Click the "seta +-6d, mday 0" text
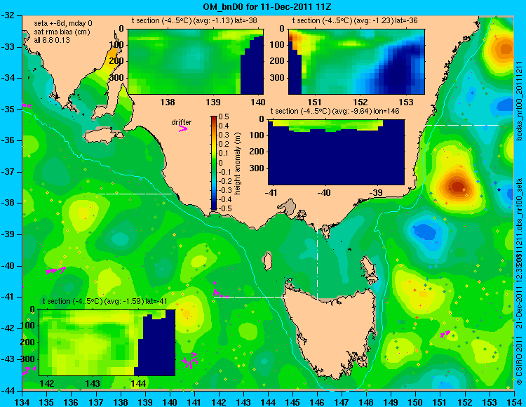Image resolution: width=526 pixels, height=407 pixels. pos(63,24)
